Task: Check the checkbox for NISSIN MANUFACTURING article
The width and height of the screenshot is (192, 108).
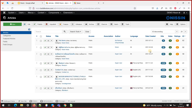Action: (x=41, y=77)
